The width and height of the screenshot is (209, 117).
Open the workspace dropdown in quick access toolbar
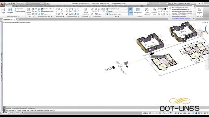point(36,4)
